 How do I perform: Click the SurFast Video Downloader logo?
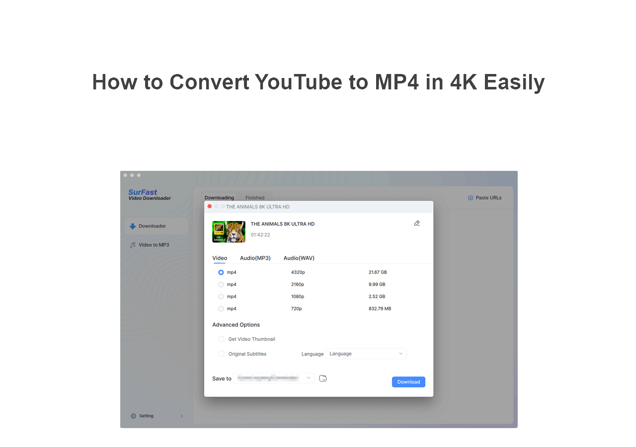[149, 195]
